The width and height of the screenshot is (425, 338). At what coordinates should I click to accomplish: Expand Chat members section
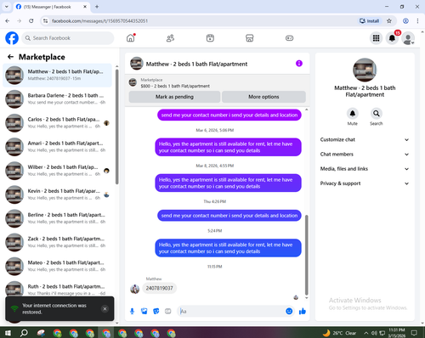(365, 155)
